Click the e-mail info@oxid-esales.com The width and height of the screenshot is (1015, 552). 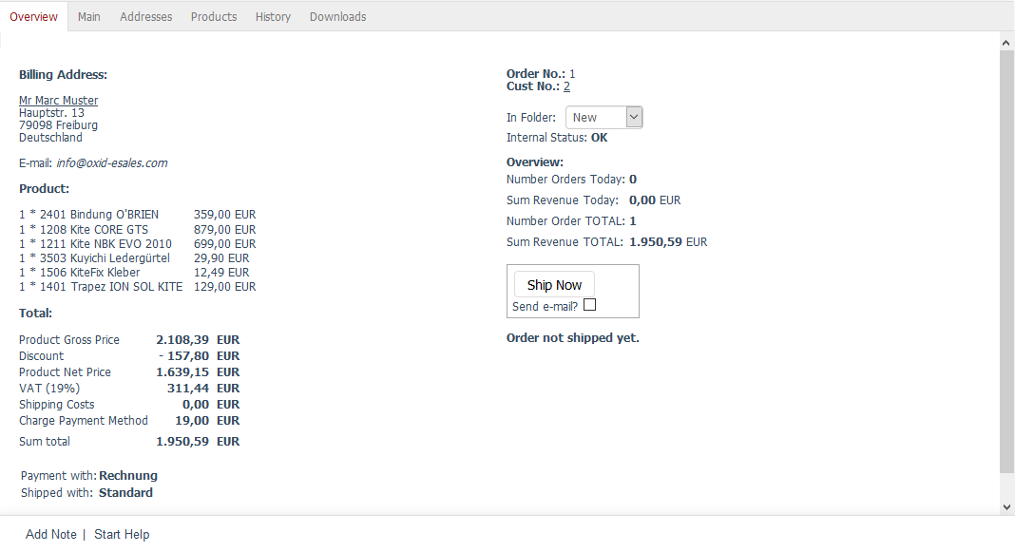tap(112, 163)
